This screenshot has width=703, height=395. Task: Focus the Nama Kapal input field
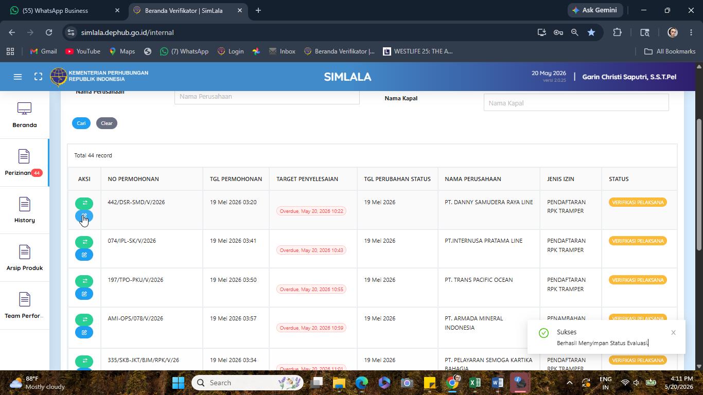(576, 103)
